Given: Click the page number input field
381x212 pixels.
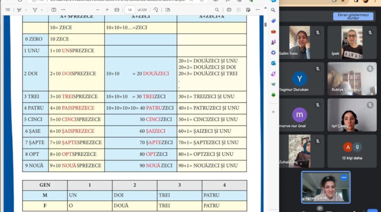Looking at the screenshot, I should (130, 10).
